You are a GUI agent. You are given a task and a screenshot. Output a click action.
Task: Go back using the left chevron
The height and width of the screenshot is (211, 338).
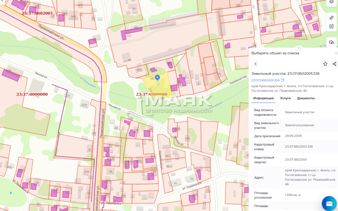coord(256,64)
